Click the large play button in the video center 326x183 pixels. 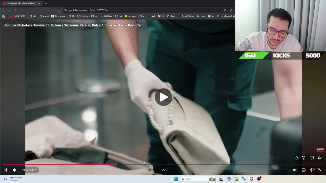click(163, 97)
